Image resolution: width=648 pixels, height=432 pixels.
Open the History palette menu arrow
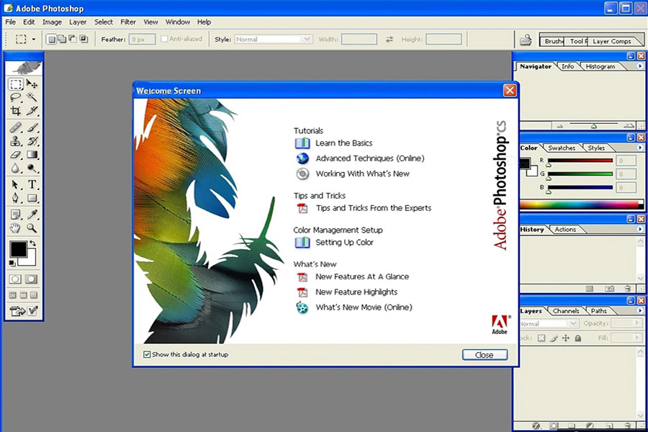[640, 229]
